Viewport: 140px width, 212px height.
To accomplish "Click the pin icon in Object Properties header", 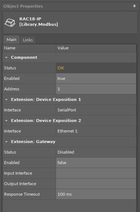I will 134,6.
